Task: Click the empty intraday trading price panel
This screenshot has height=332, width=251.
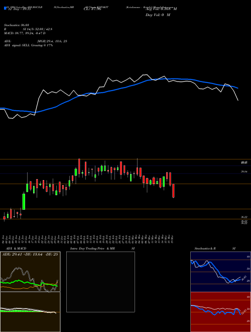Action: pos(100,282)
